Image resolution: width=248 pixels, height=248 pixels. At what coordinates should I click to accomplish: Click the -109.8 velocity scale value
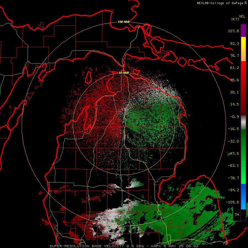coord(232,202)
